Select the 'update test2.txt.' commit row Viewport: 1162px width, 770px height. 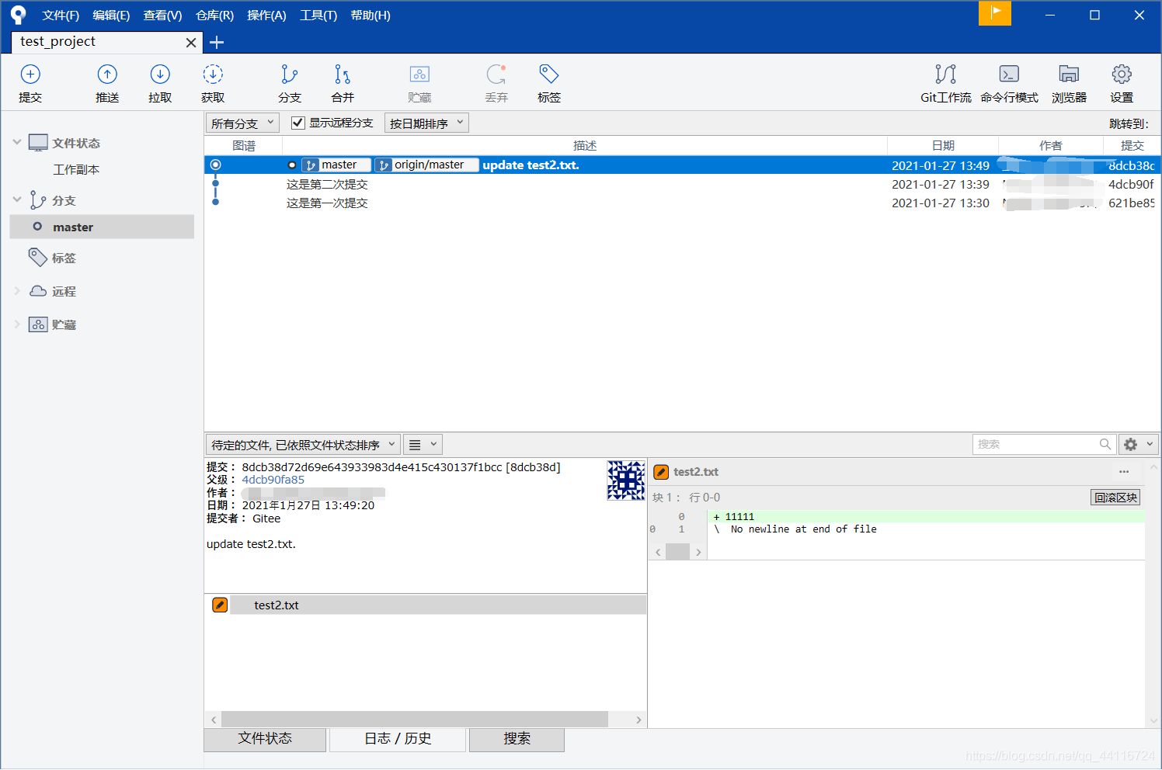(682, 165)
